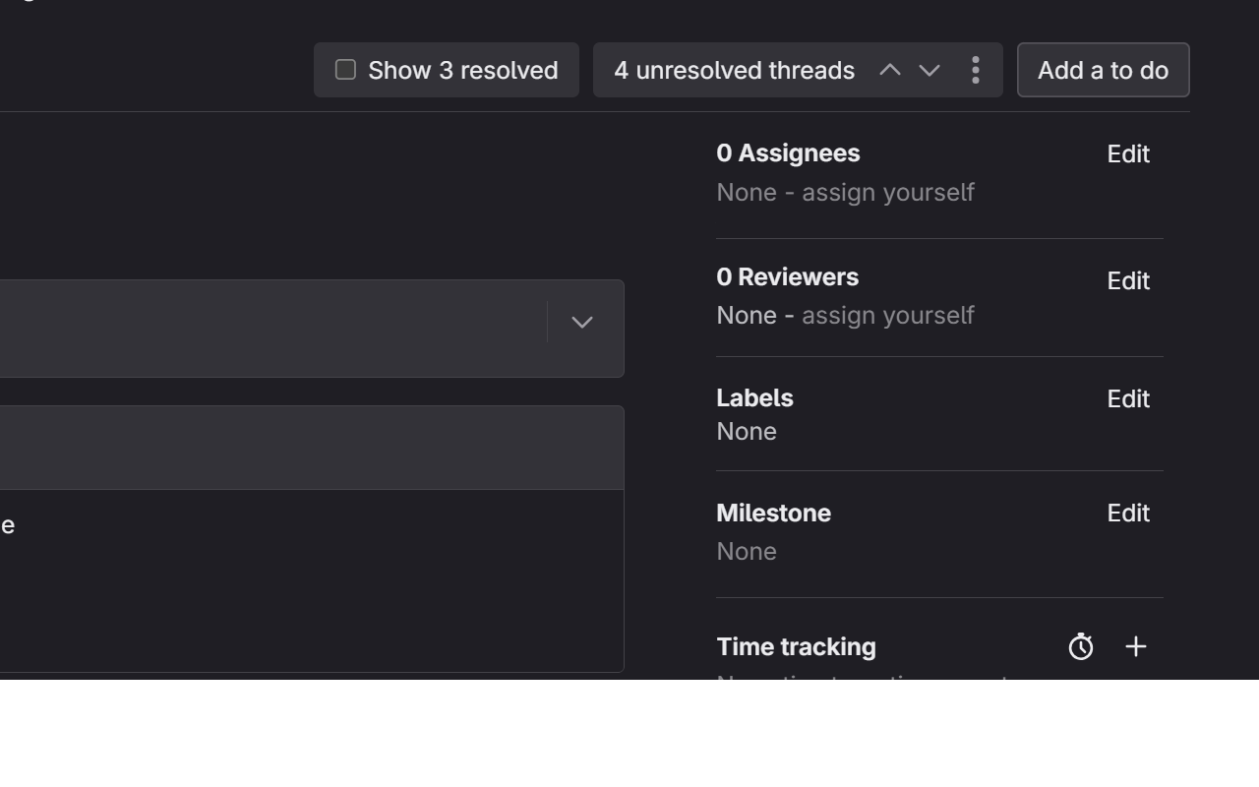Click the 0 Reviewers heading
Image resolution: width=1259 pixels, height=787 pixels.
point(787,277)
